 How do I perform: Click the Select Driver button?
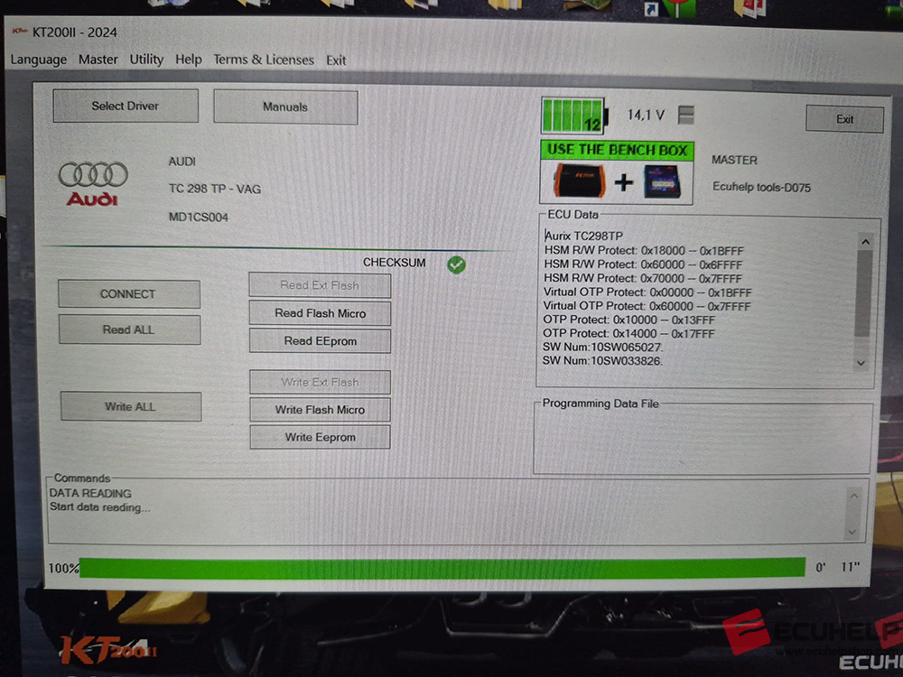126,106
